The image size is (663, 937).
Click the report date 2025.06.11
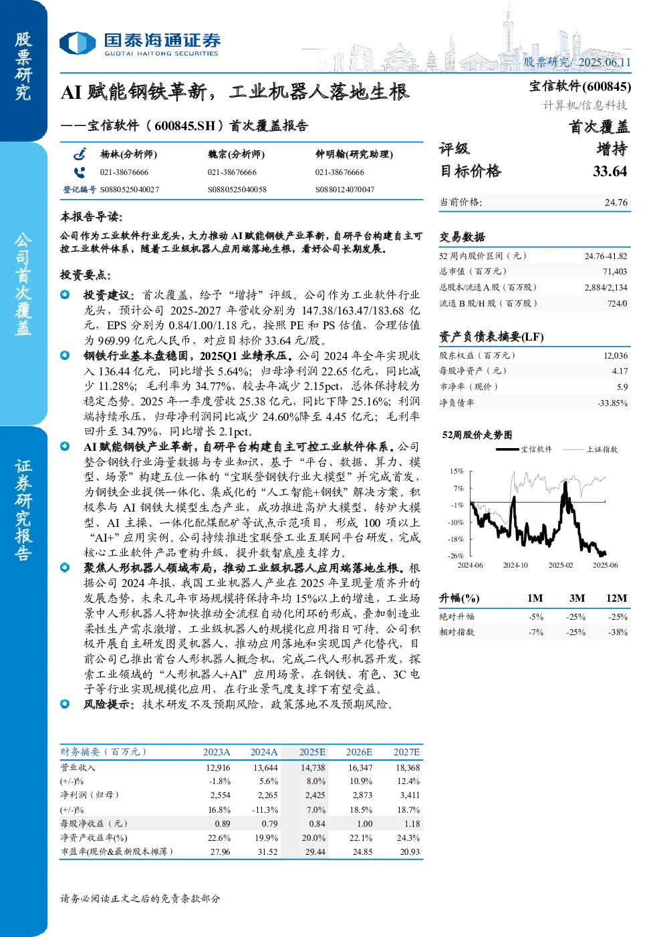tap(604, 62)
